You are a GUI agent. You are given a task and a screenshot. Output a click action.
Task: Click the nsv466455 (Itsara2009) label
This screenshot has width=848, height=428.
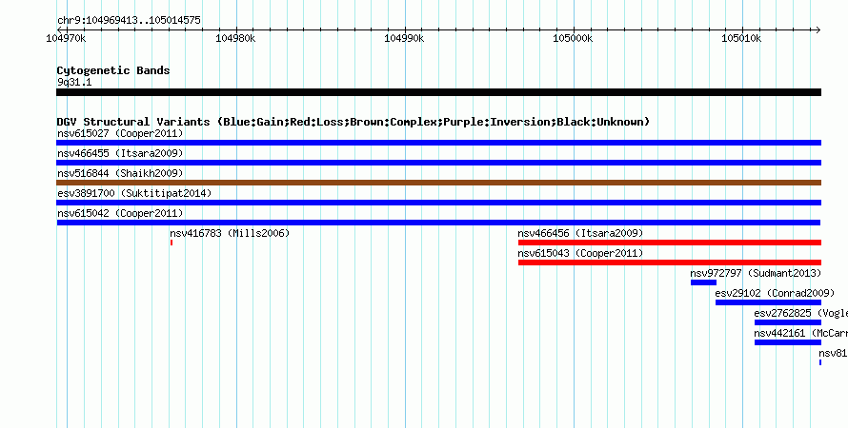pos(120,153)
